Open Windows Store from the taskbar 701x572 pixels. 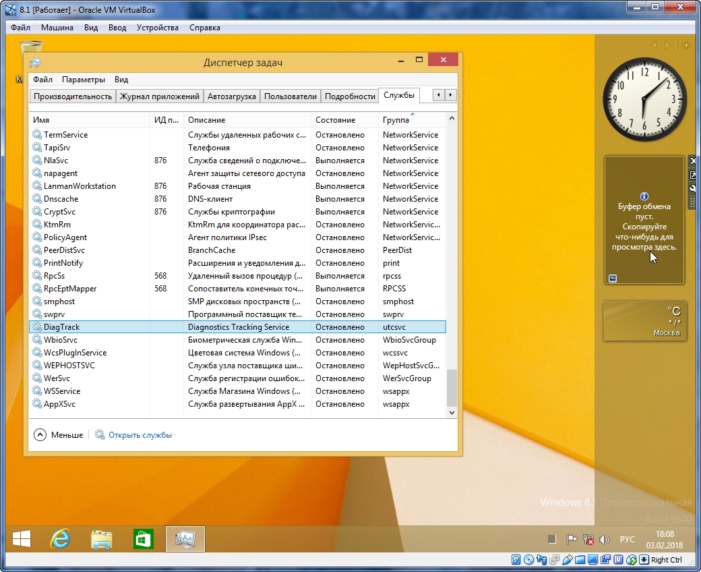pyautogui.click(x=143, y=539)
